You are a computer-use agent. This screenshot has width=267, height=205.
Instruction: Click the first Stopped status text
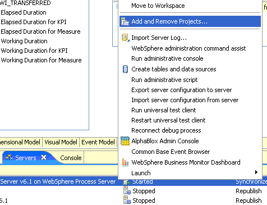point(144,191)
